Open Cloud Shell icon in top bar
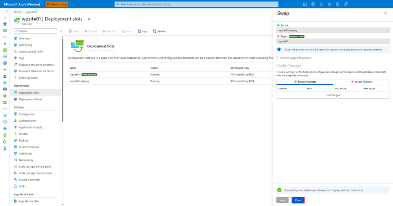This screenshot has height=206, width=393. pyautogui.click(x=305, y=4)
